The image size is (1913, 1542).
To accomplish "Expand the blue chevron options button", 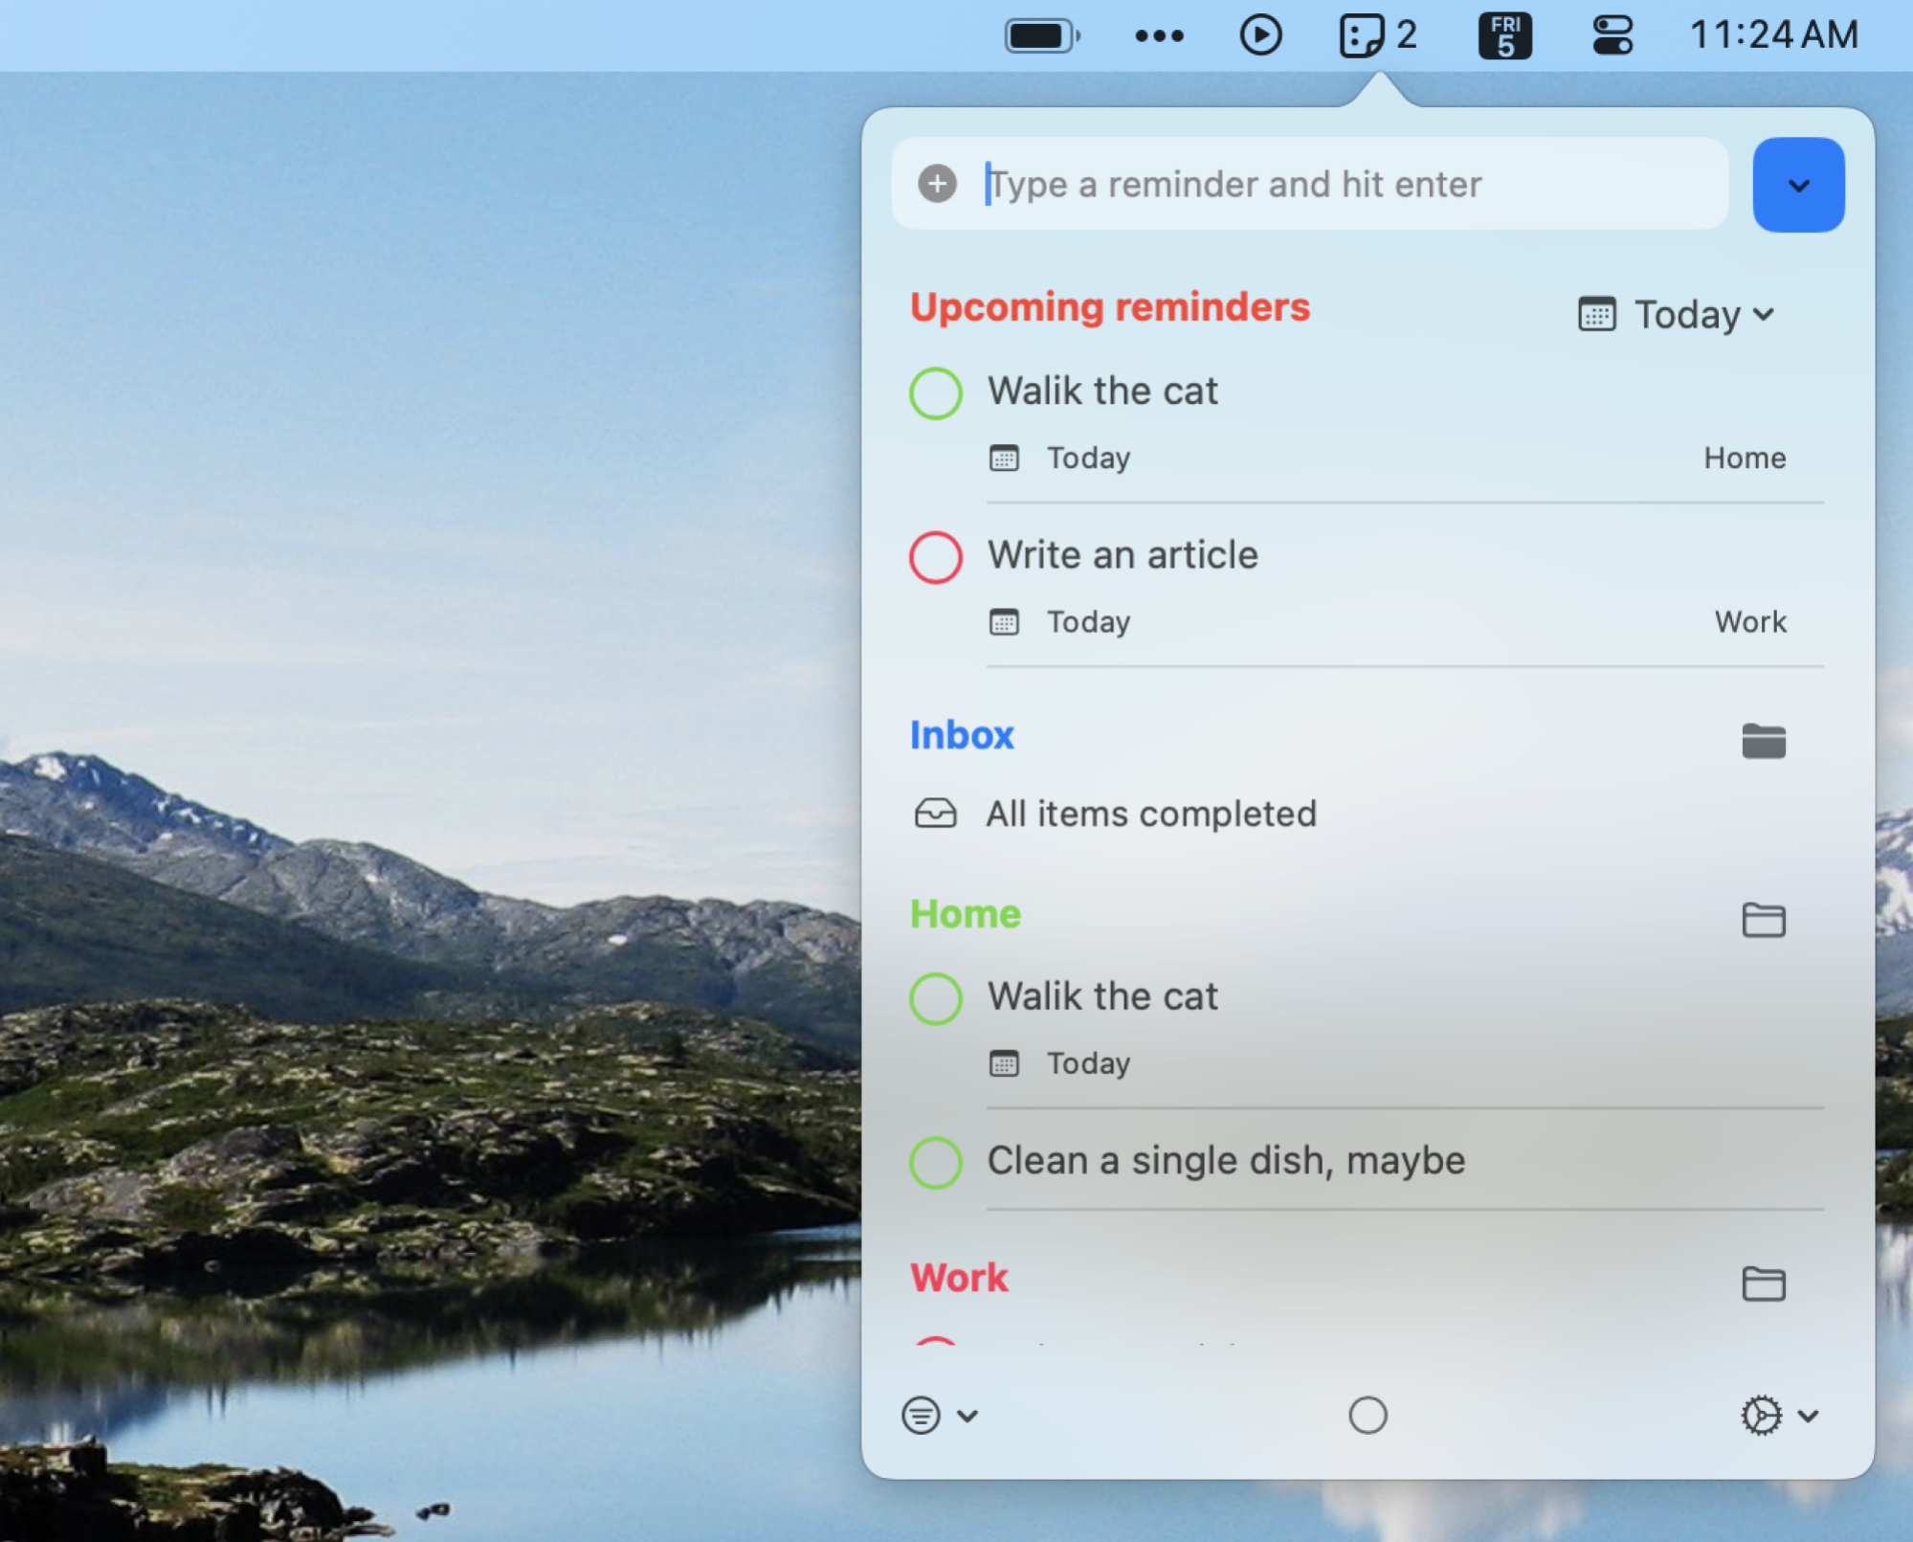I will (x=1797, y=185).
